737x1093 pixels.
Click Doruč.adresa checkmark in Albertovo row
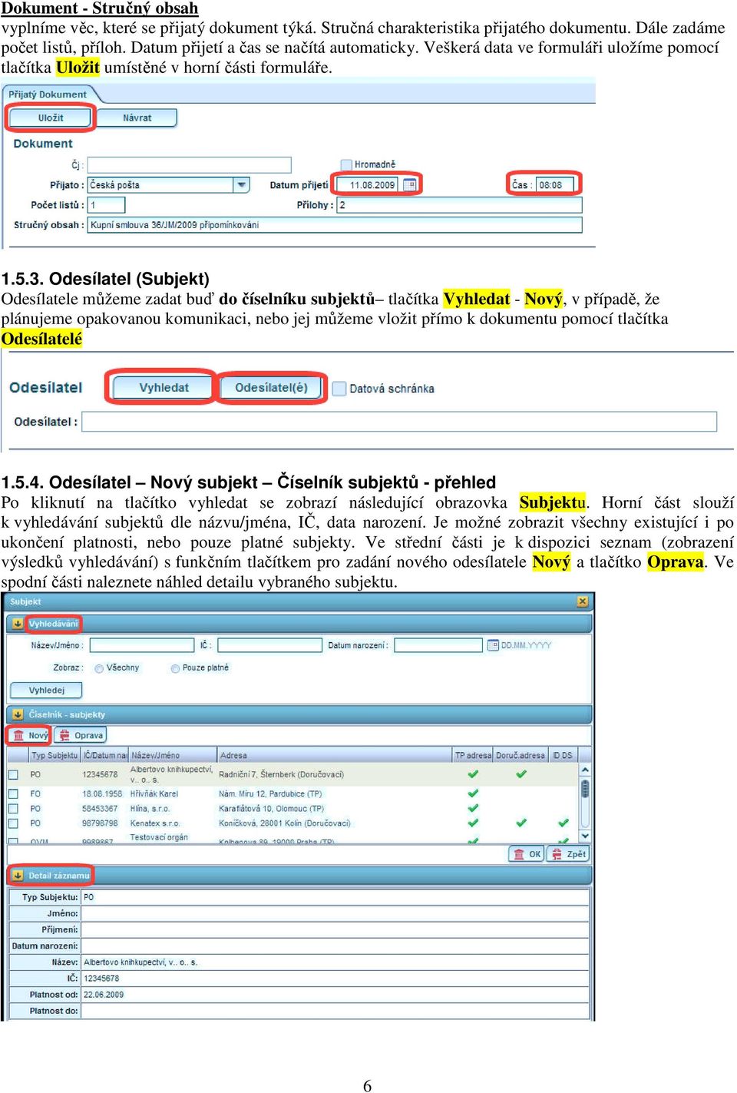(x=521, y=774)
